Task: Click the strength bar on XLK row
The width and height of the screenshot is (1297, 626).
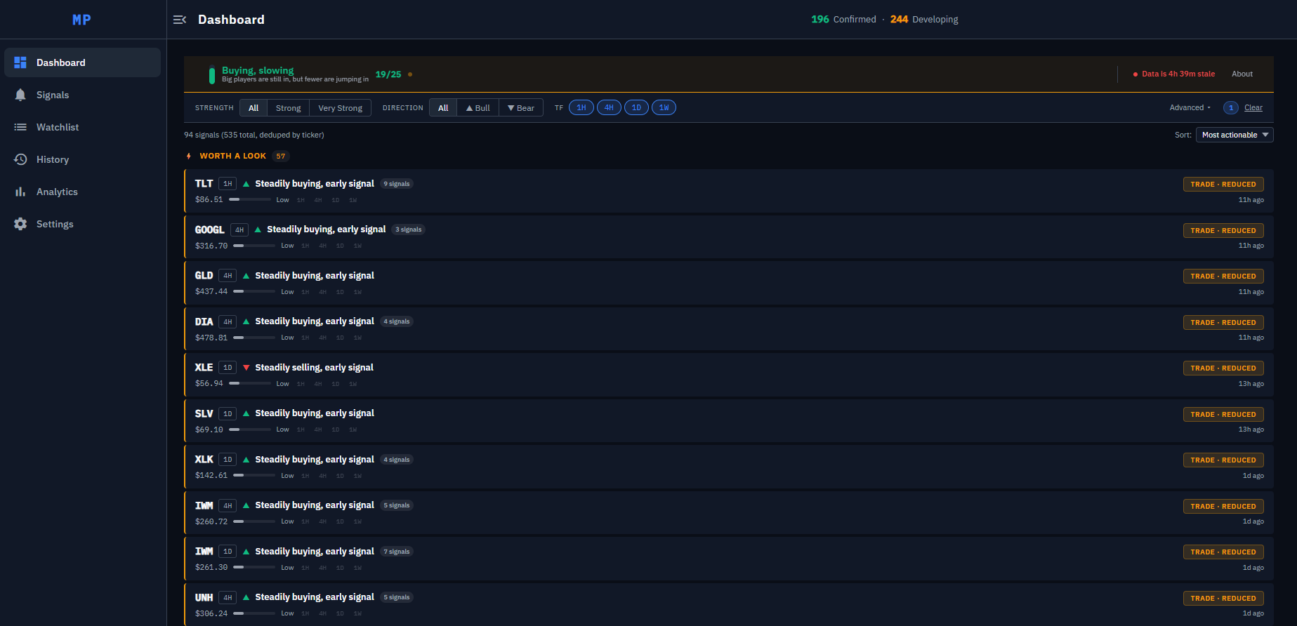Action: coord(254,476)
